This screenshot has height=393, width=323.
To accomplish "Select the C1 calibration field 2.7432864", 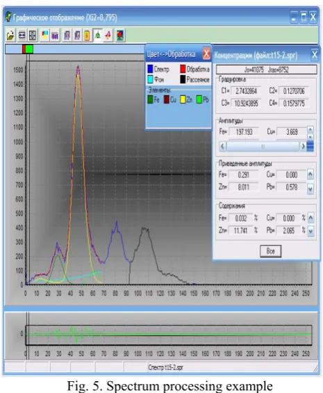I will 246,91.
